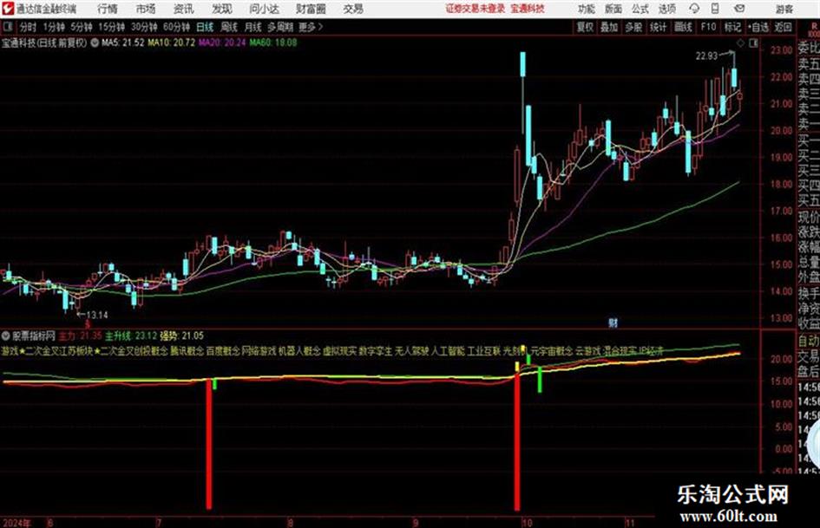Click the MA5: 21.52 indicator value
Viewport: 820px width, 528px height.
(x=123, y=42)
